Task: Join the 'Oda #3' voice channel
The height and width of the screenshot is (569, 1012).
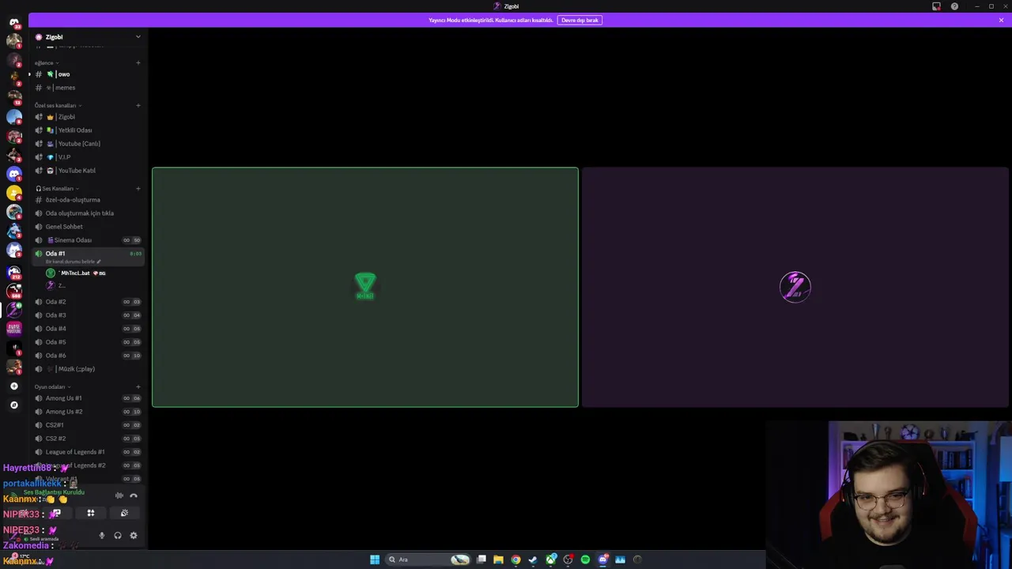Action: (88, 315)
